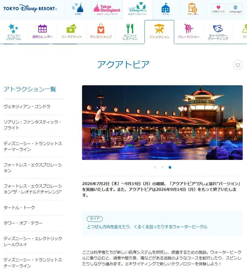The height and width of the screenshot is (271, 247).
Task: Open the Language selector
Action: click(235, 8)
